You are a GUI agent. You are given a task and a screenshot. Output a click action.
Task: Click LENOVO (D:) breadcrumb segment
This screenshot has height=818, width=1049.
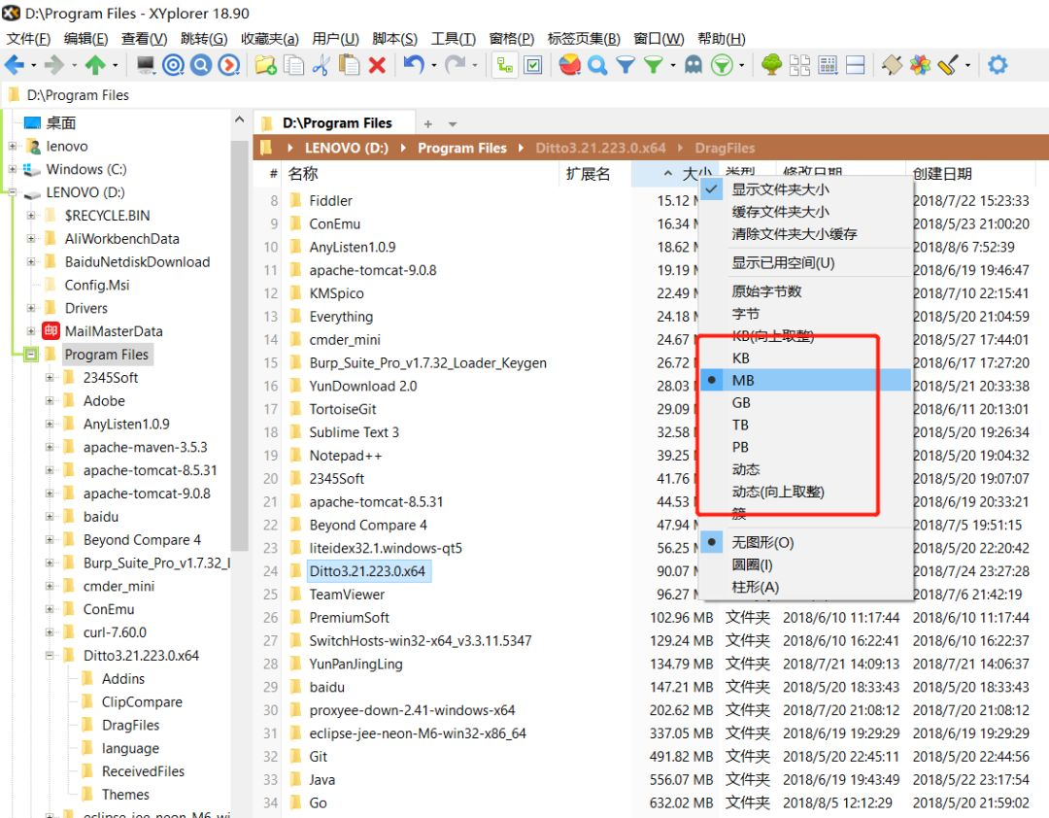pos(347,148)
